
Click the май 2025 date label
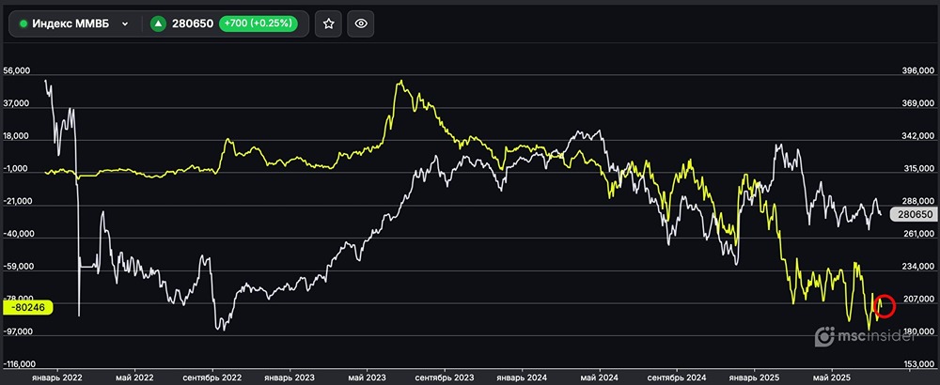tap(832, 377)
